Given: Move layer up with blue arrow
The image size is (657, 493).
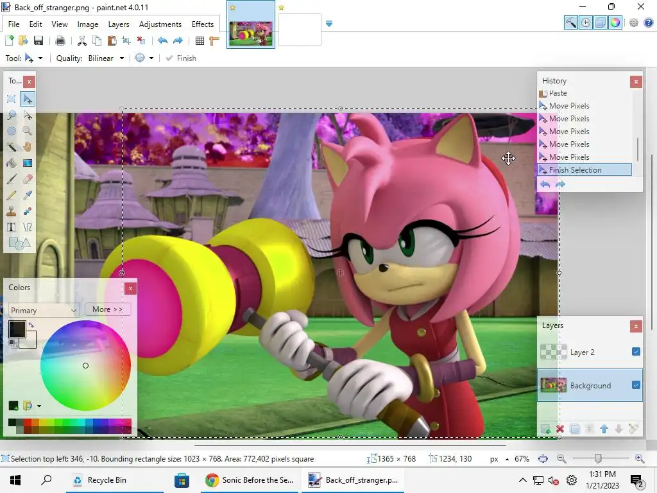Looking at the screenshot, I should click(x=604, y=429).
